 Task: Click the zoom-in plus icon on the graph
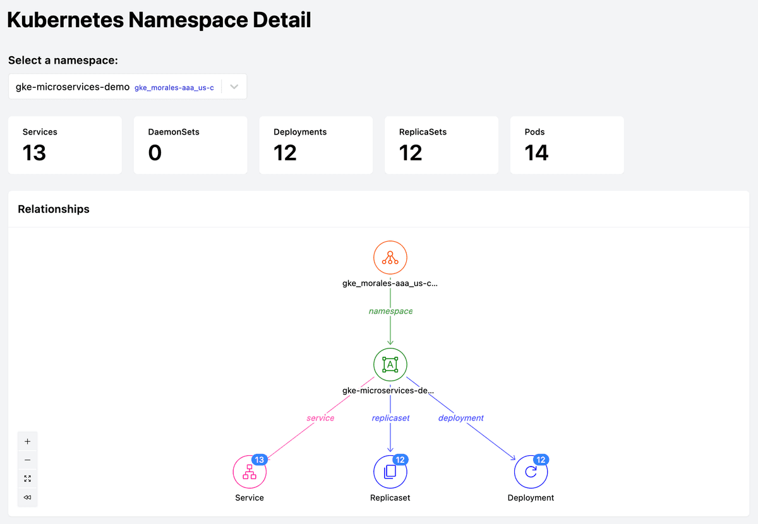[27, 441]
